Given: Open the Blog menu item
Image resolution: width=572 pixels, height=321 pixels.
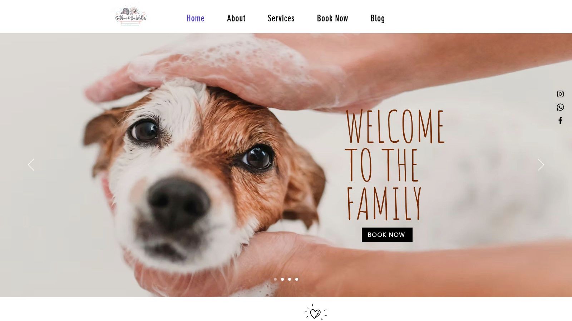Looking at the screenshot, I should pos(378,18).
